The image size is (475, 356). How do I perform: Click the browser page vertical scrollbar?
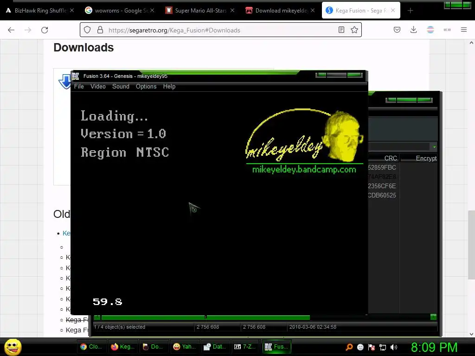471,245
